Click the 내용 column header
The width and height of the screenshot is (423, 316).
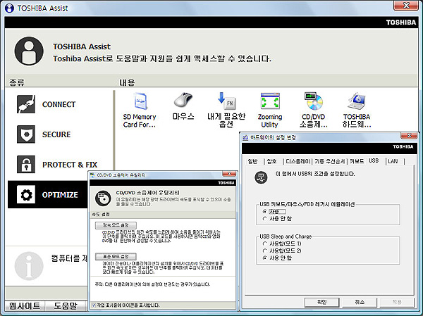click(x=127, y=82)
